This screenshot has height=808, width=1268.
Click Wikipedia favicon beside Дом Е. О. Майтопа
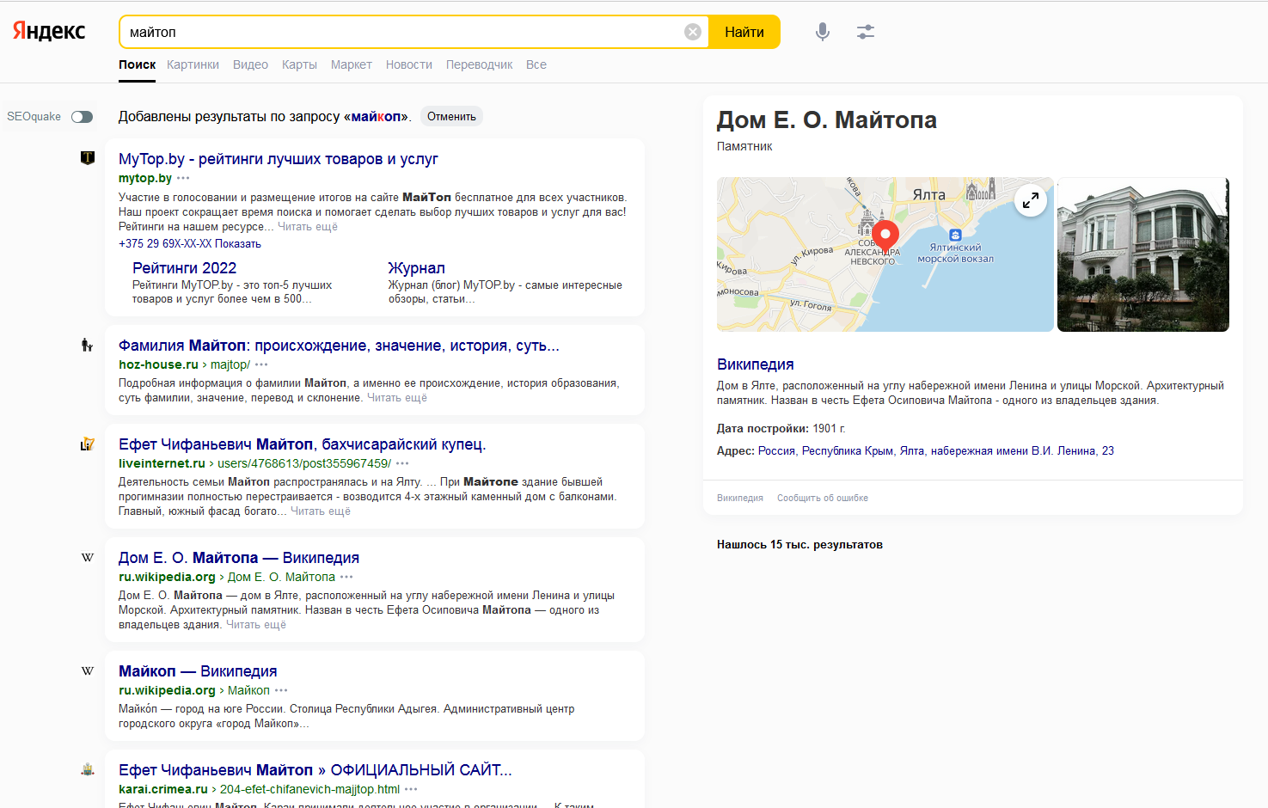87,557
